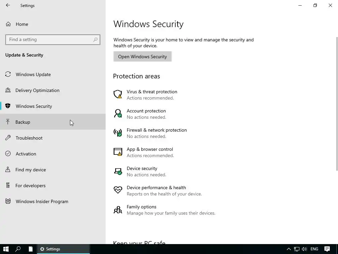Click the Home house icon
Viewport: 338px width, 254px height.
tap(8, 24)
